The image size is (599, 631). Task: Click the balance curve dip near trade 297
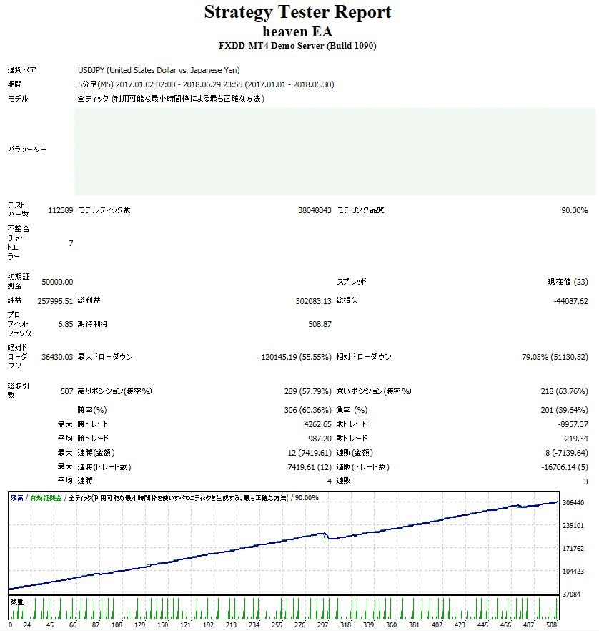[327, 537]
